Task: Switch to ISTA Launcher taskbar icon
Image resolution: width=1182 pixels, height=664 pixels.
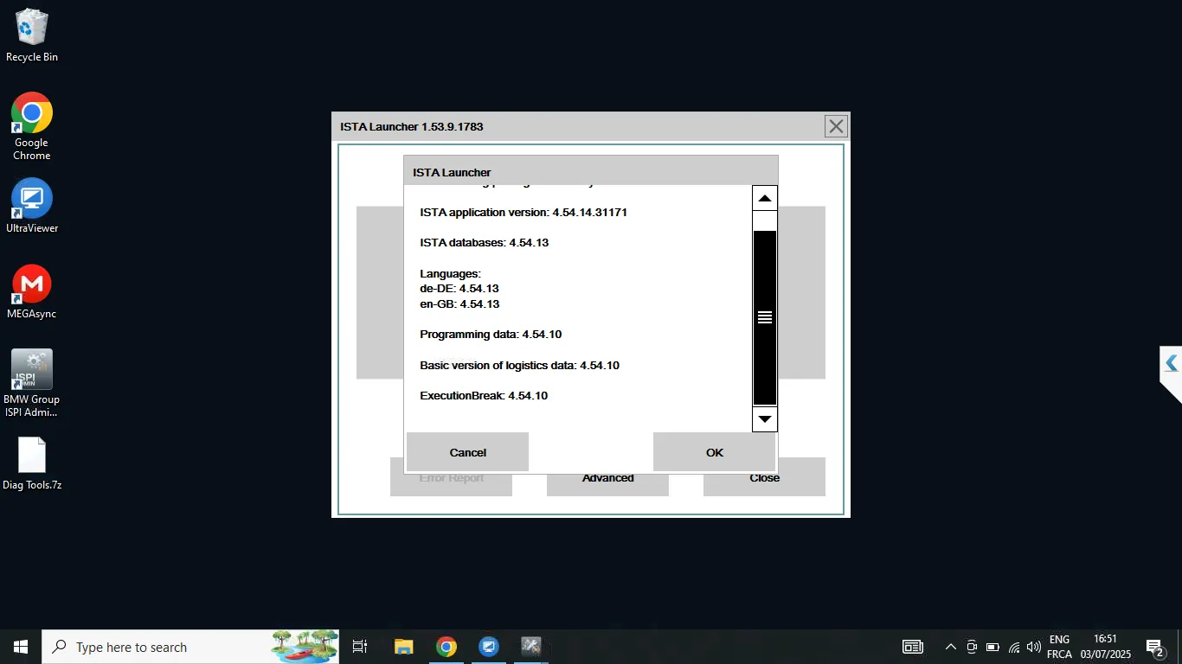Action: 531,647
